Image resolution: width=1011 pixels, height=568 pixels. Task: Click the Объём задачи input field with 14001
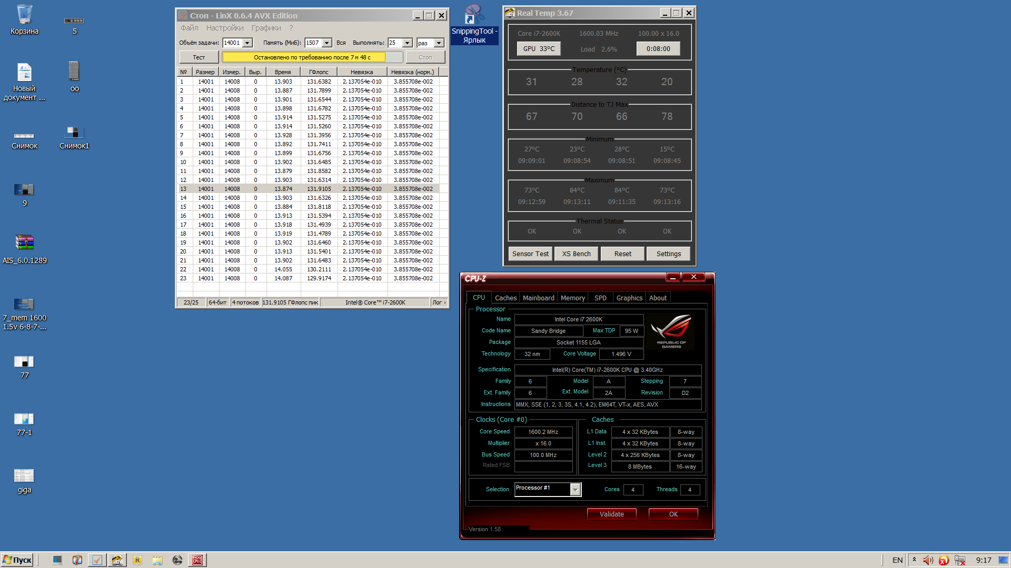232,43
